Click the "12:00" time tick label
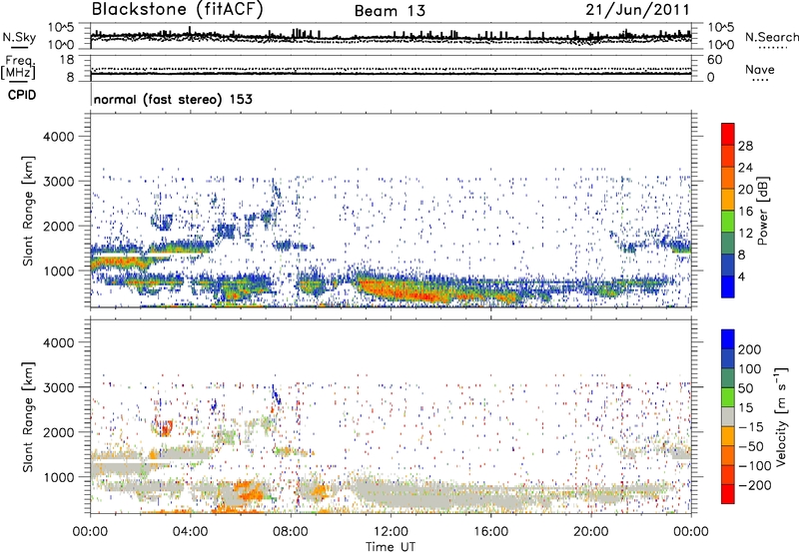Viewport: 799px width, 553px height. pyautogui.click(x=391, y=532)
